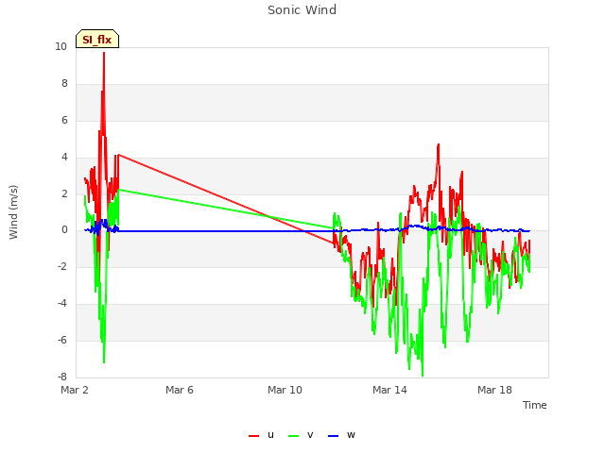Viewport: 605px width, 453px height.
Task: Toggle the u series legend item
Action: point(261,435)
